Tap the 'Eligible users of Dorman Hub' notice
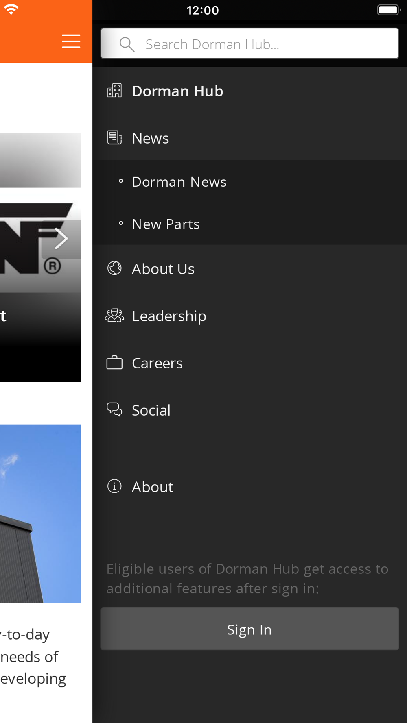 pyautogui.click(x=247, y=579)
